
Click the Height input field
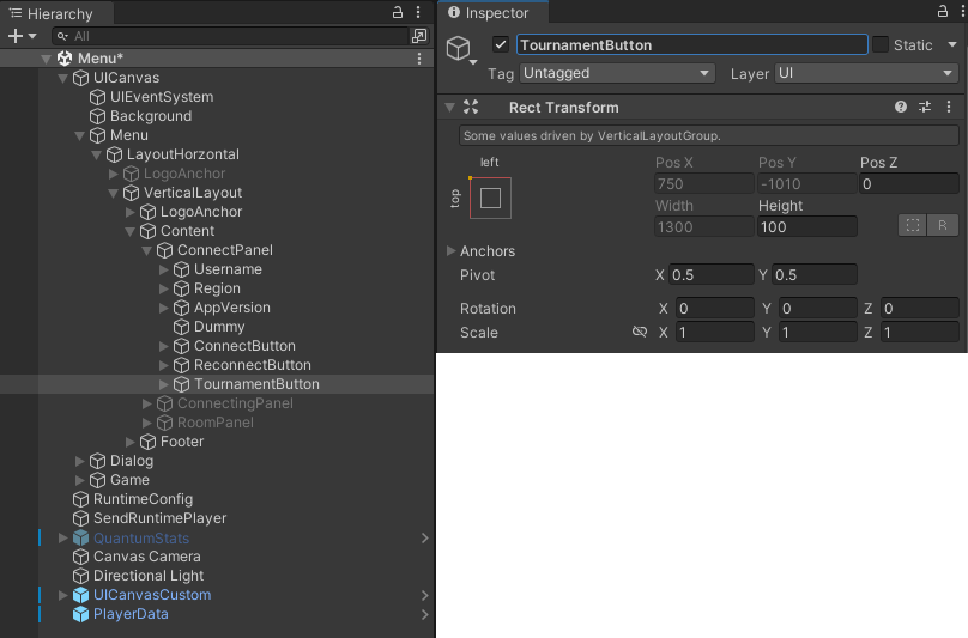click(x=806, y=227)
